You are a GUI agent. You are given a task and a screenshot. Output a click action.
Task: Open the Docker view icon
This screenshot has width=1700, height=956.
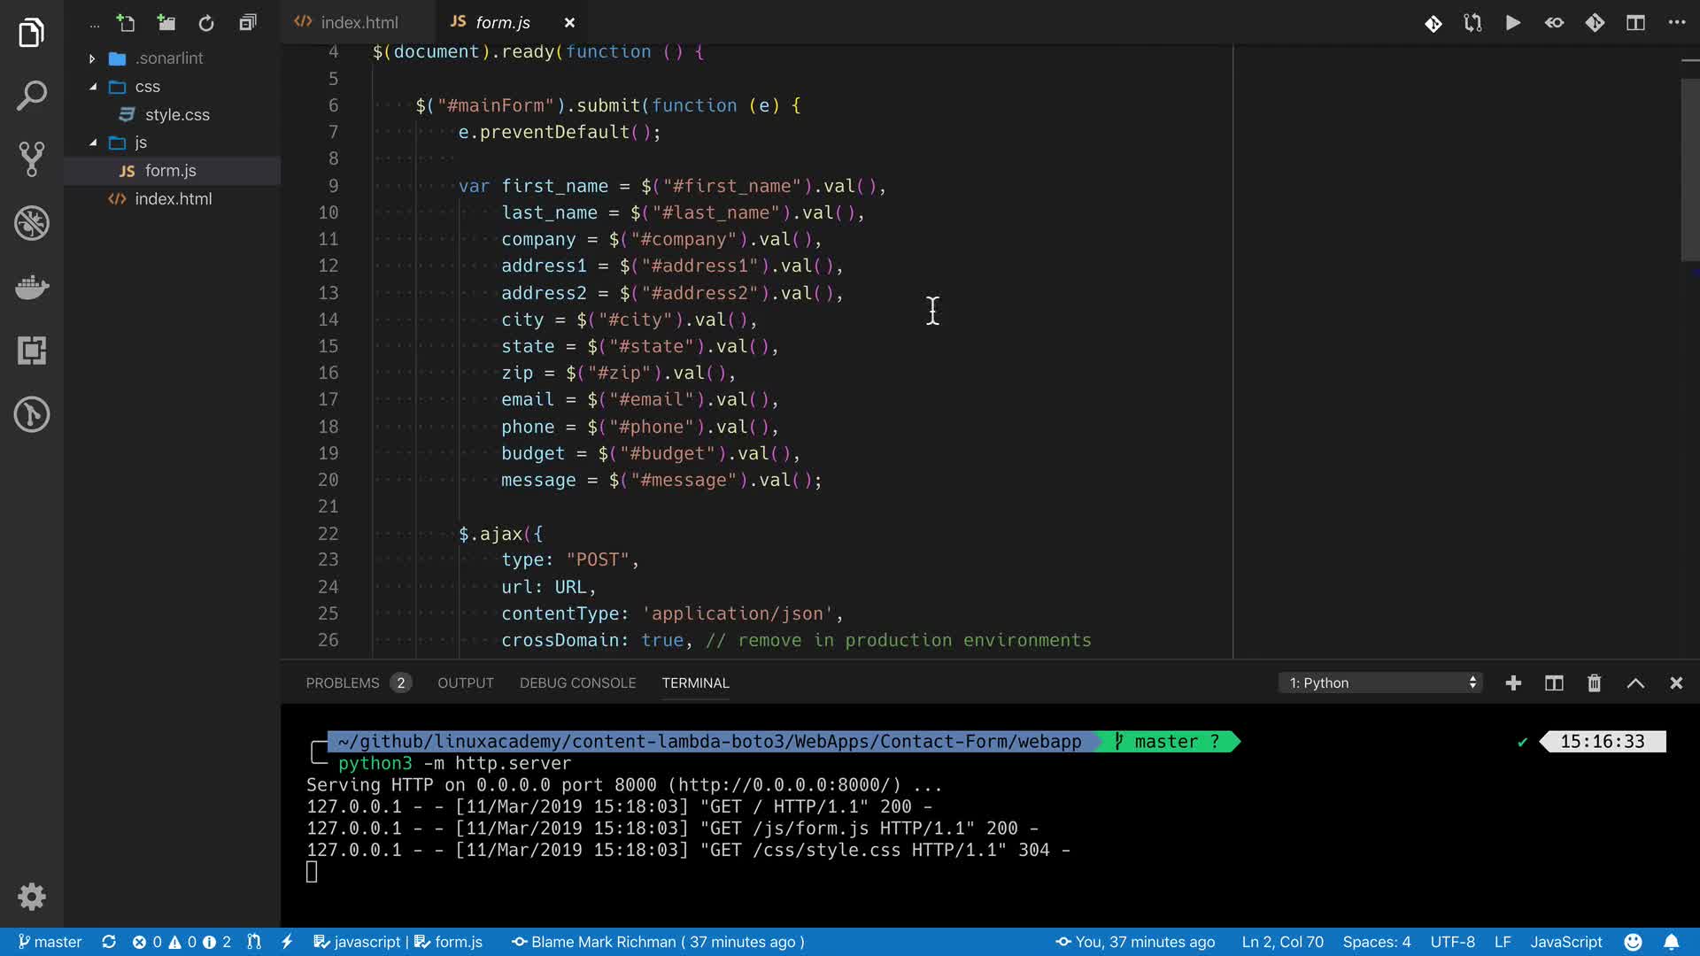click(x=32, y=287)
